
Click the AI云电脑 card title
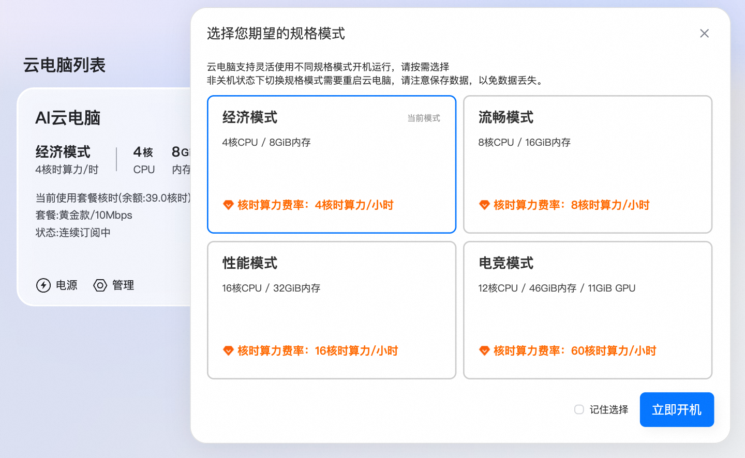click(68, 118)
